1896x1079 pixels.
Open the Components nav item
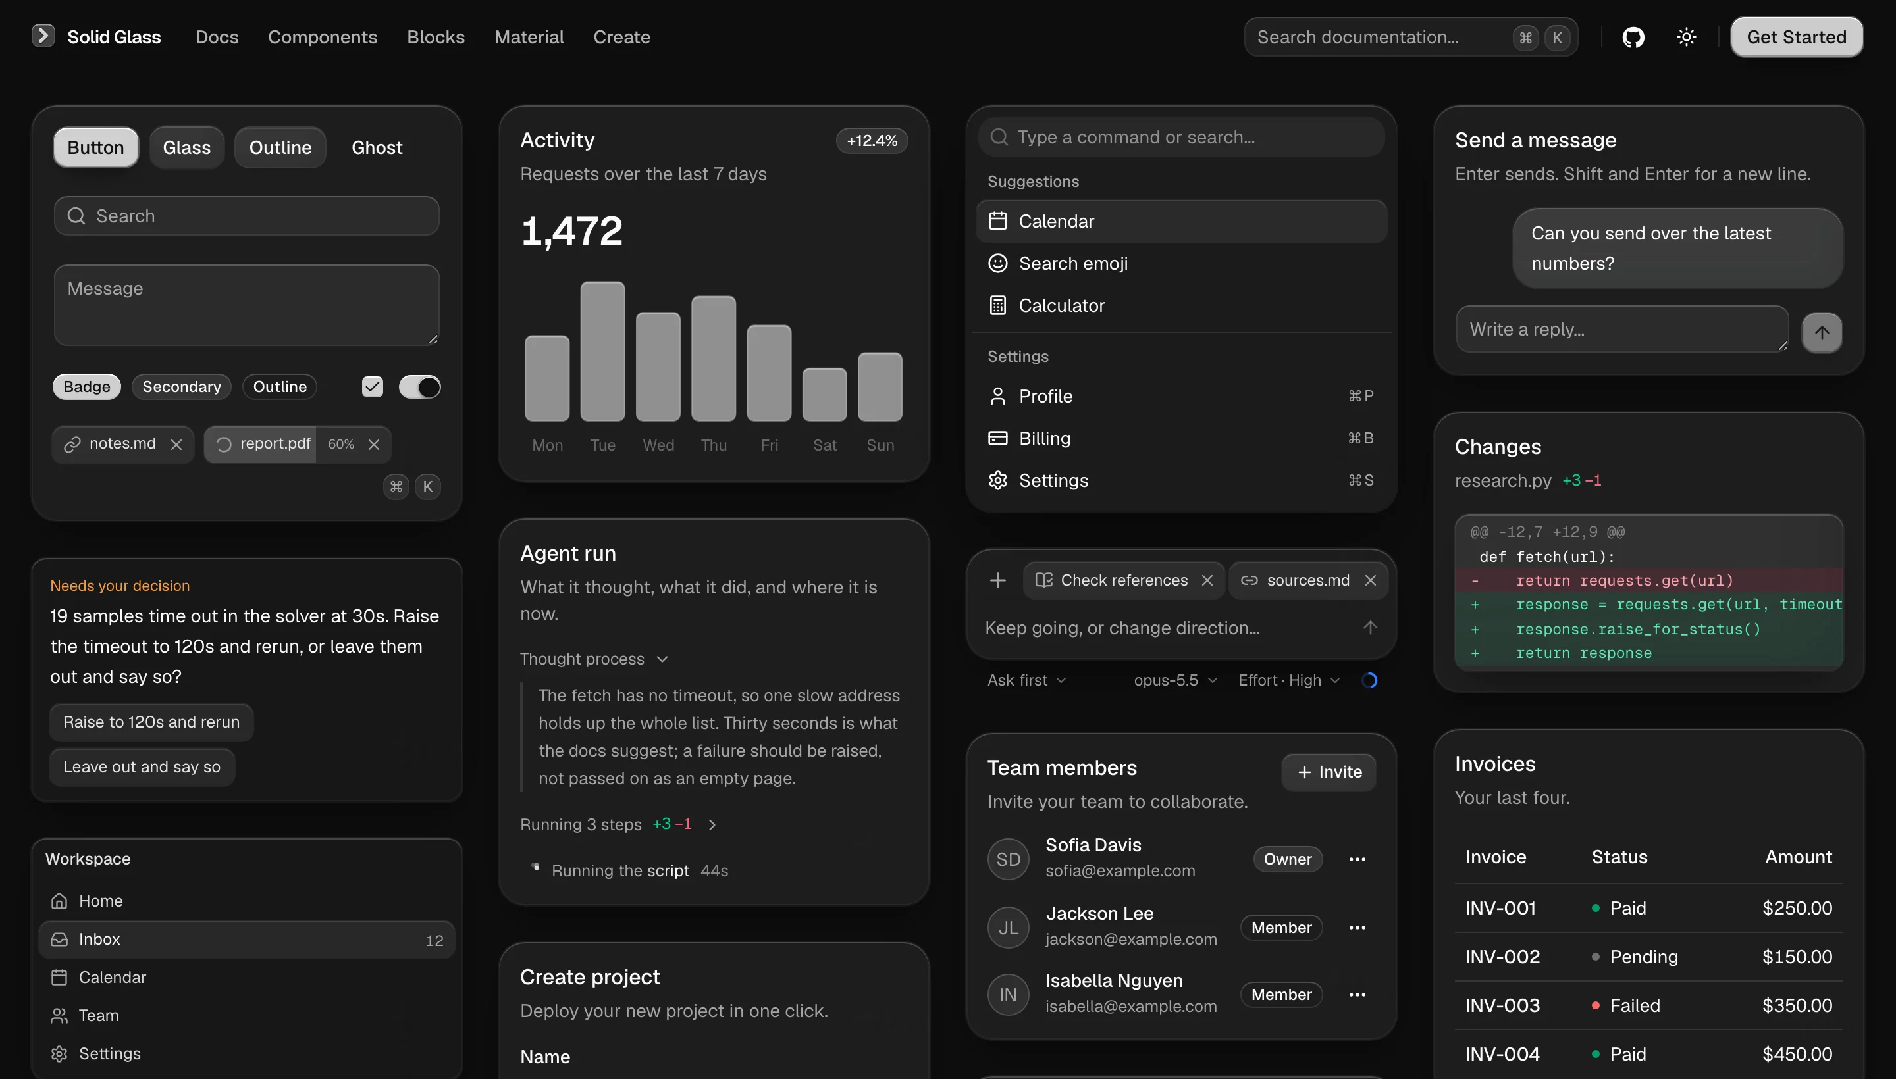(323, 37)
